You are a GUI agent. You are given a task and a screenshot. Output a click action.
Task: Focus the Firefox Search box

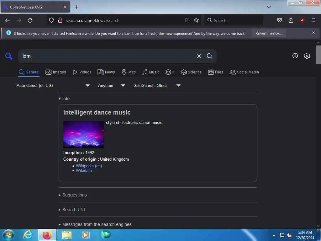tap(234, 20)
